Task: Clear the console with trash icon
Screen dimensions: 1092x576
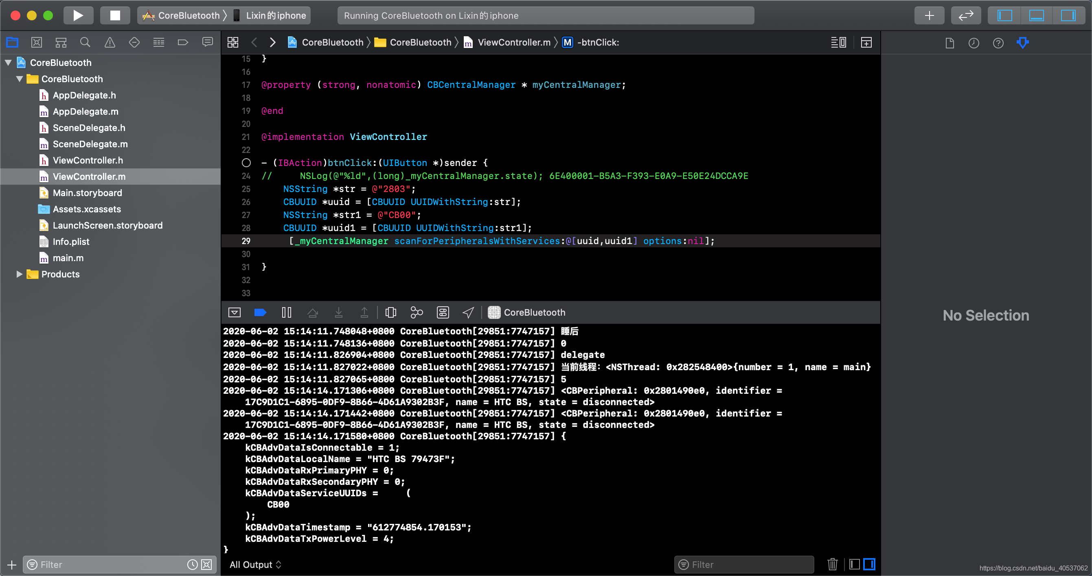Action: pyautogui.click(x=833, y=565)
